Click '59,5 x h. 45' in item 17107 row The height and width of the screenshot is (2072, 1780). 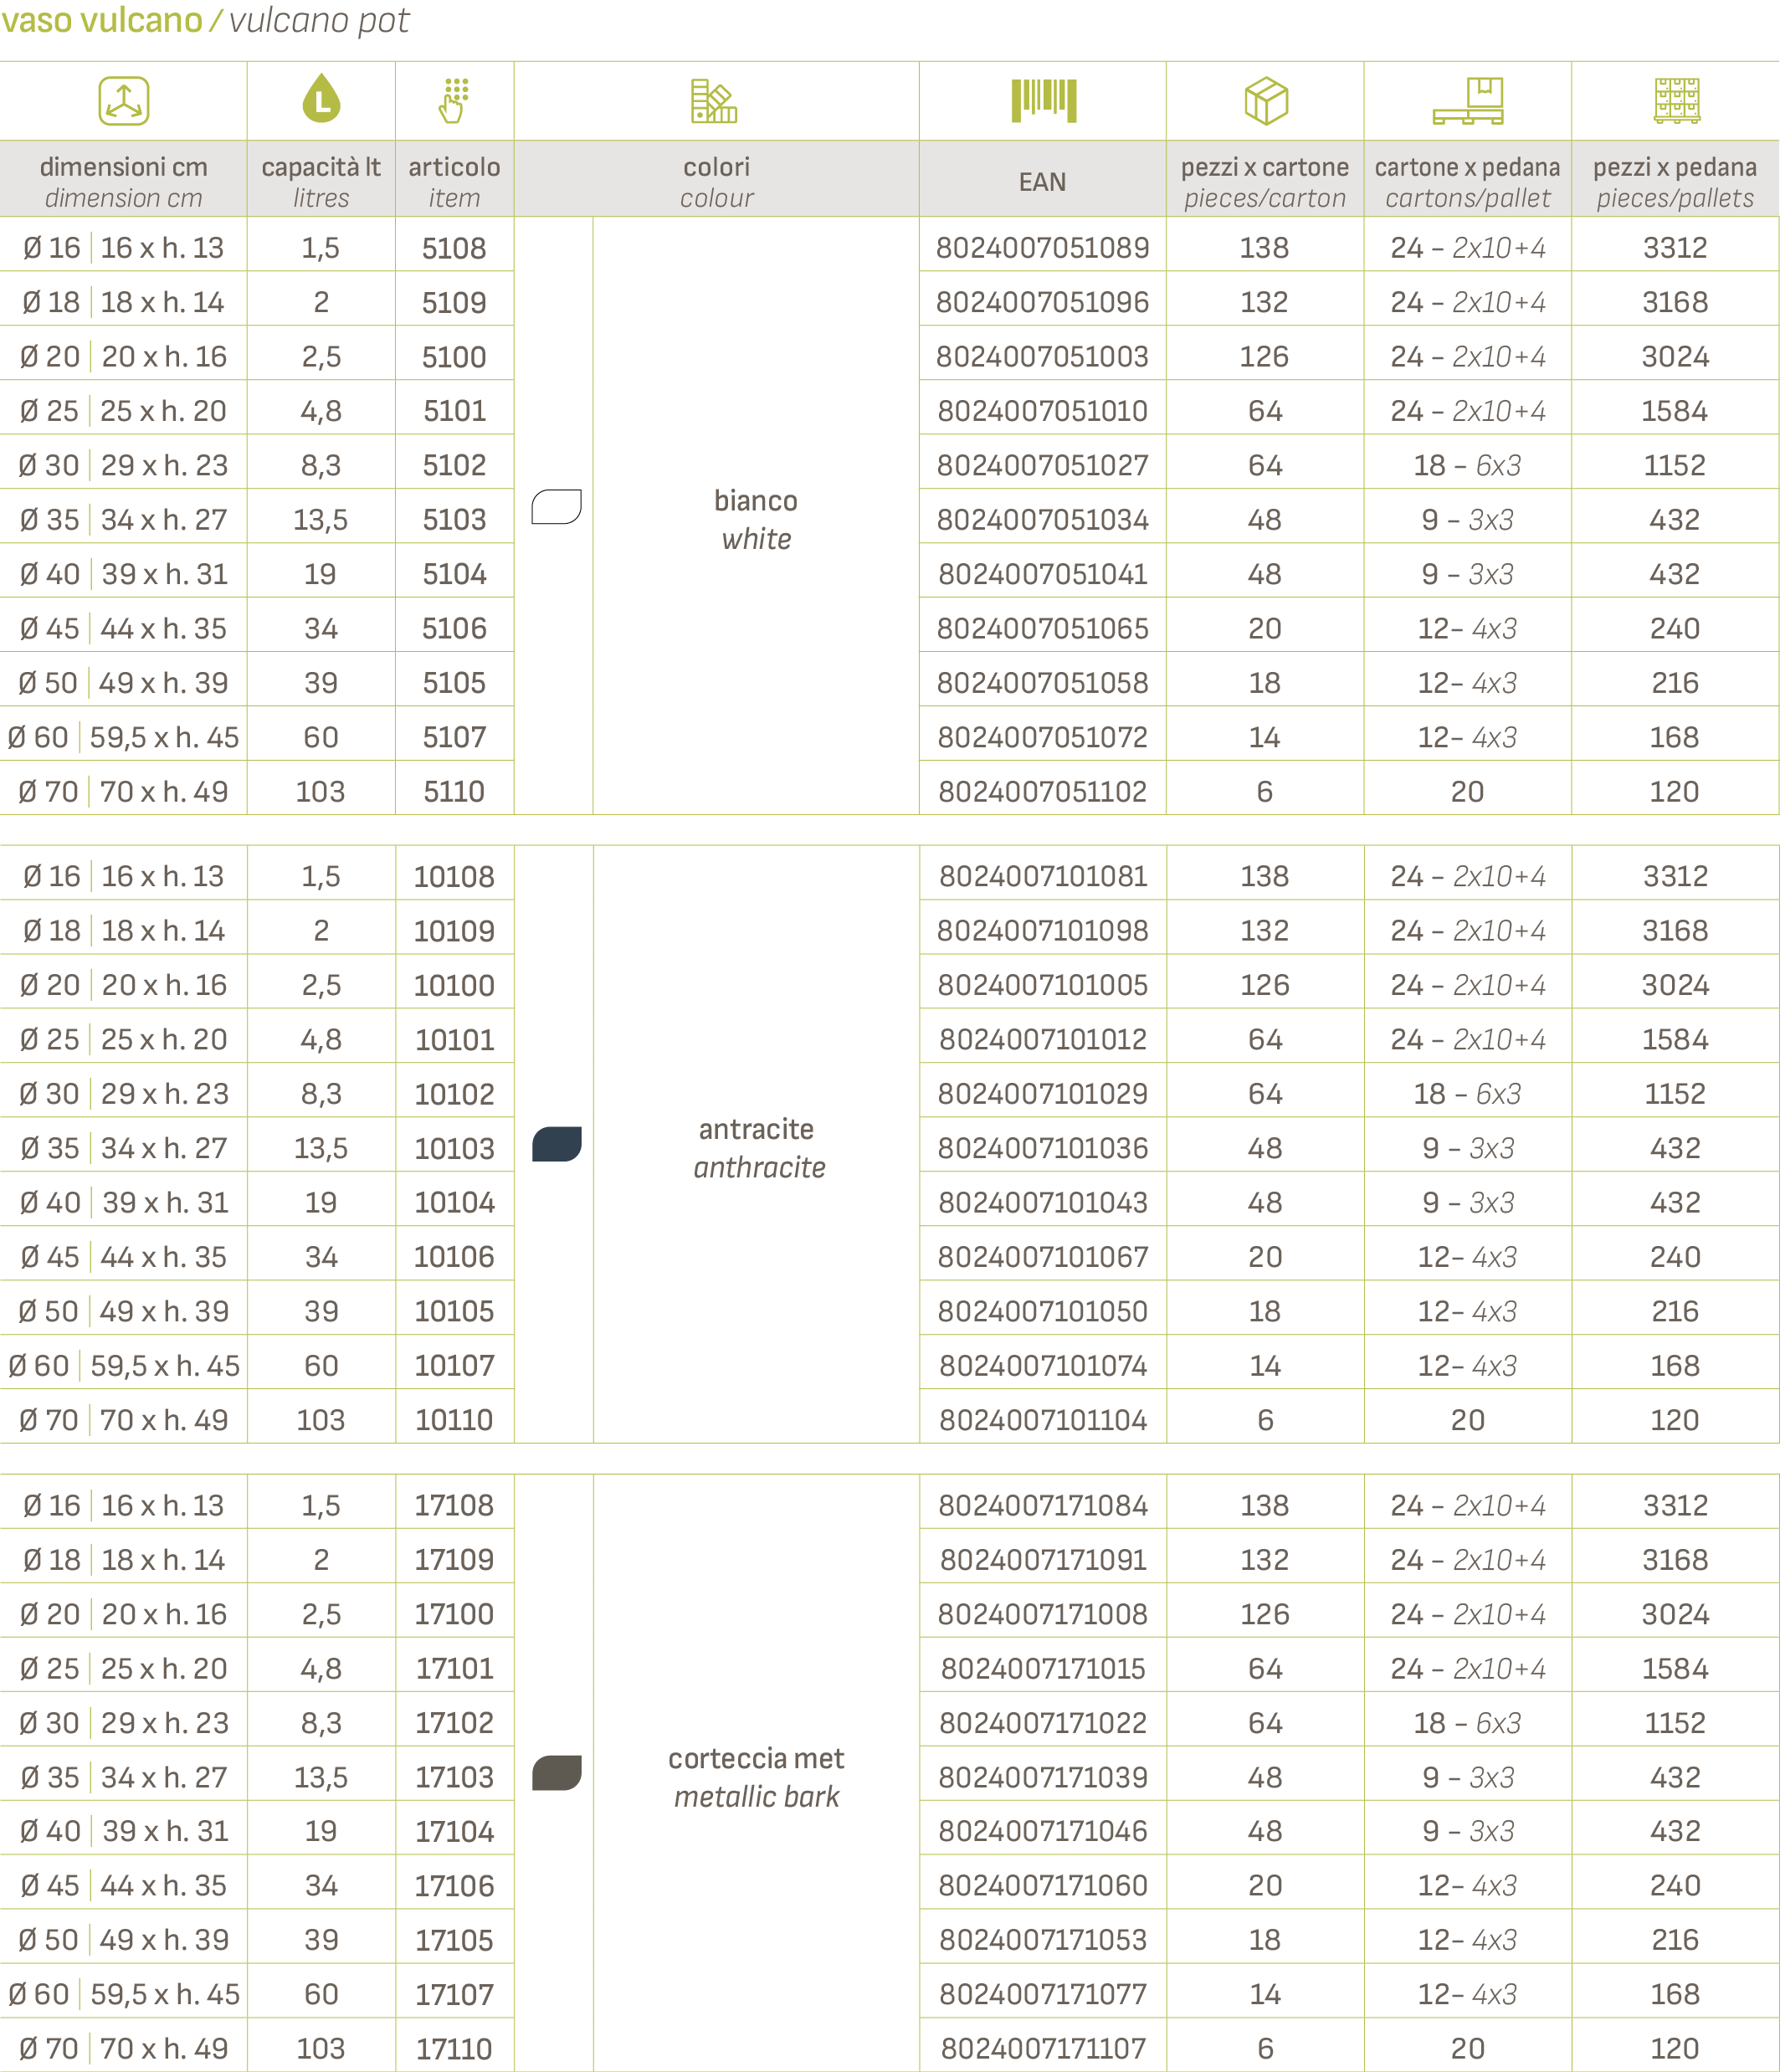pyautogui.click(x=165, y=1995)
